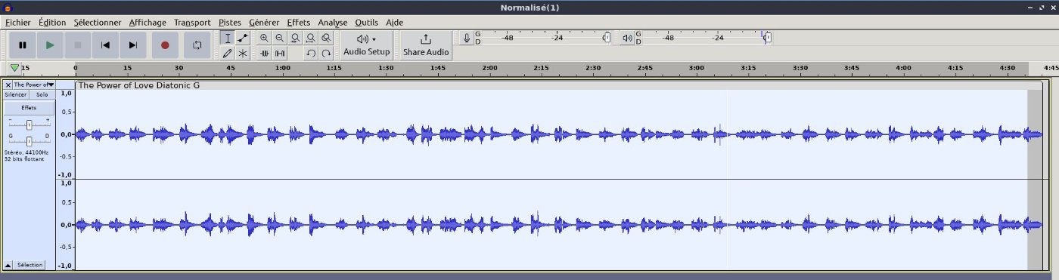
Task: Click the Trim audio outside selection icon
Action: tap(264, 53)
